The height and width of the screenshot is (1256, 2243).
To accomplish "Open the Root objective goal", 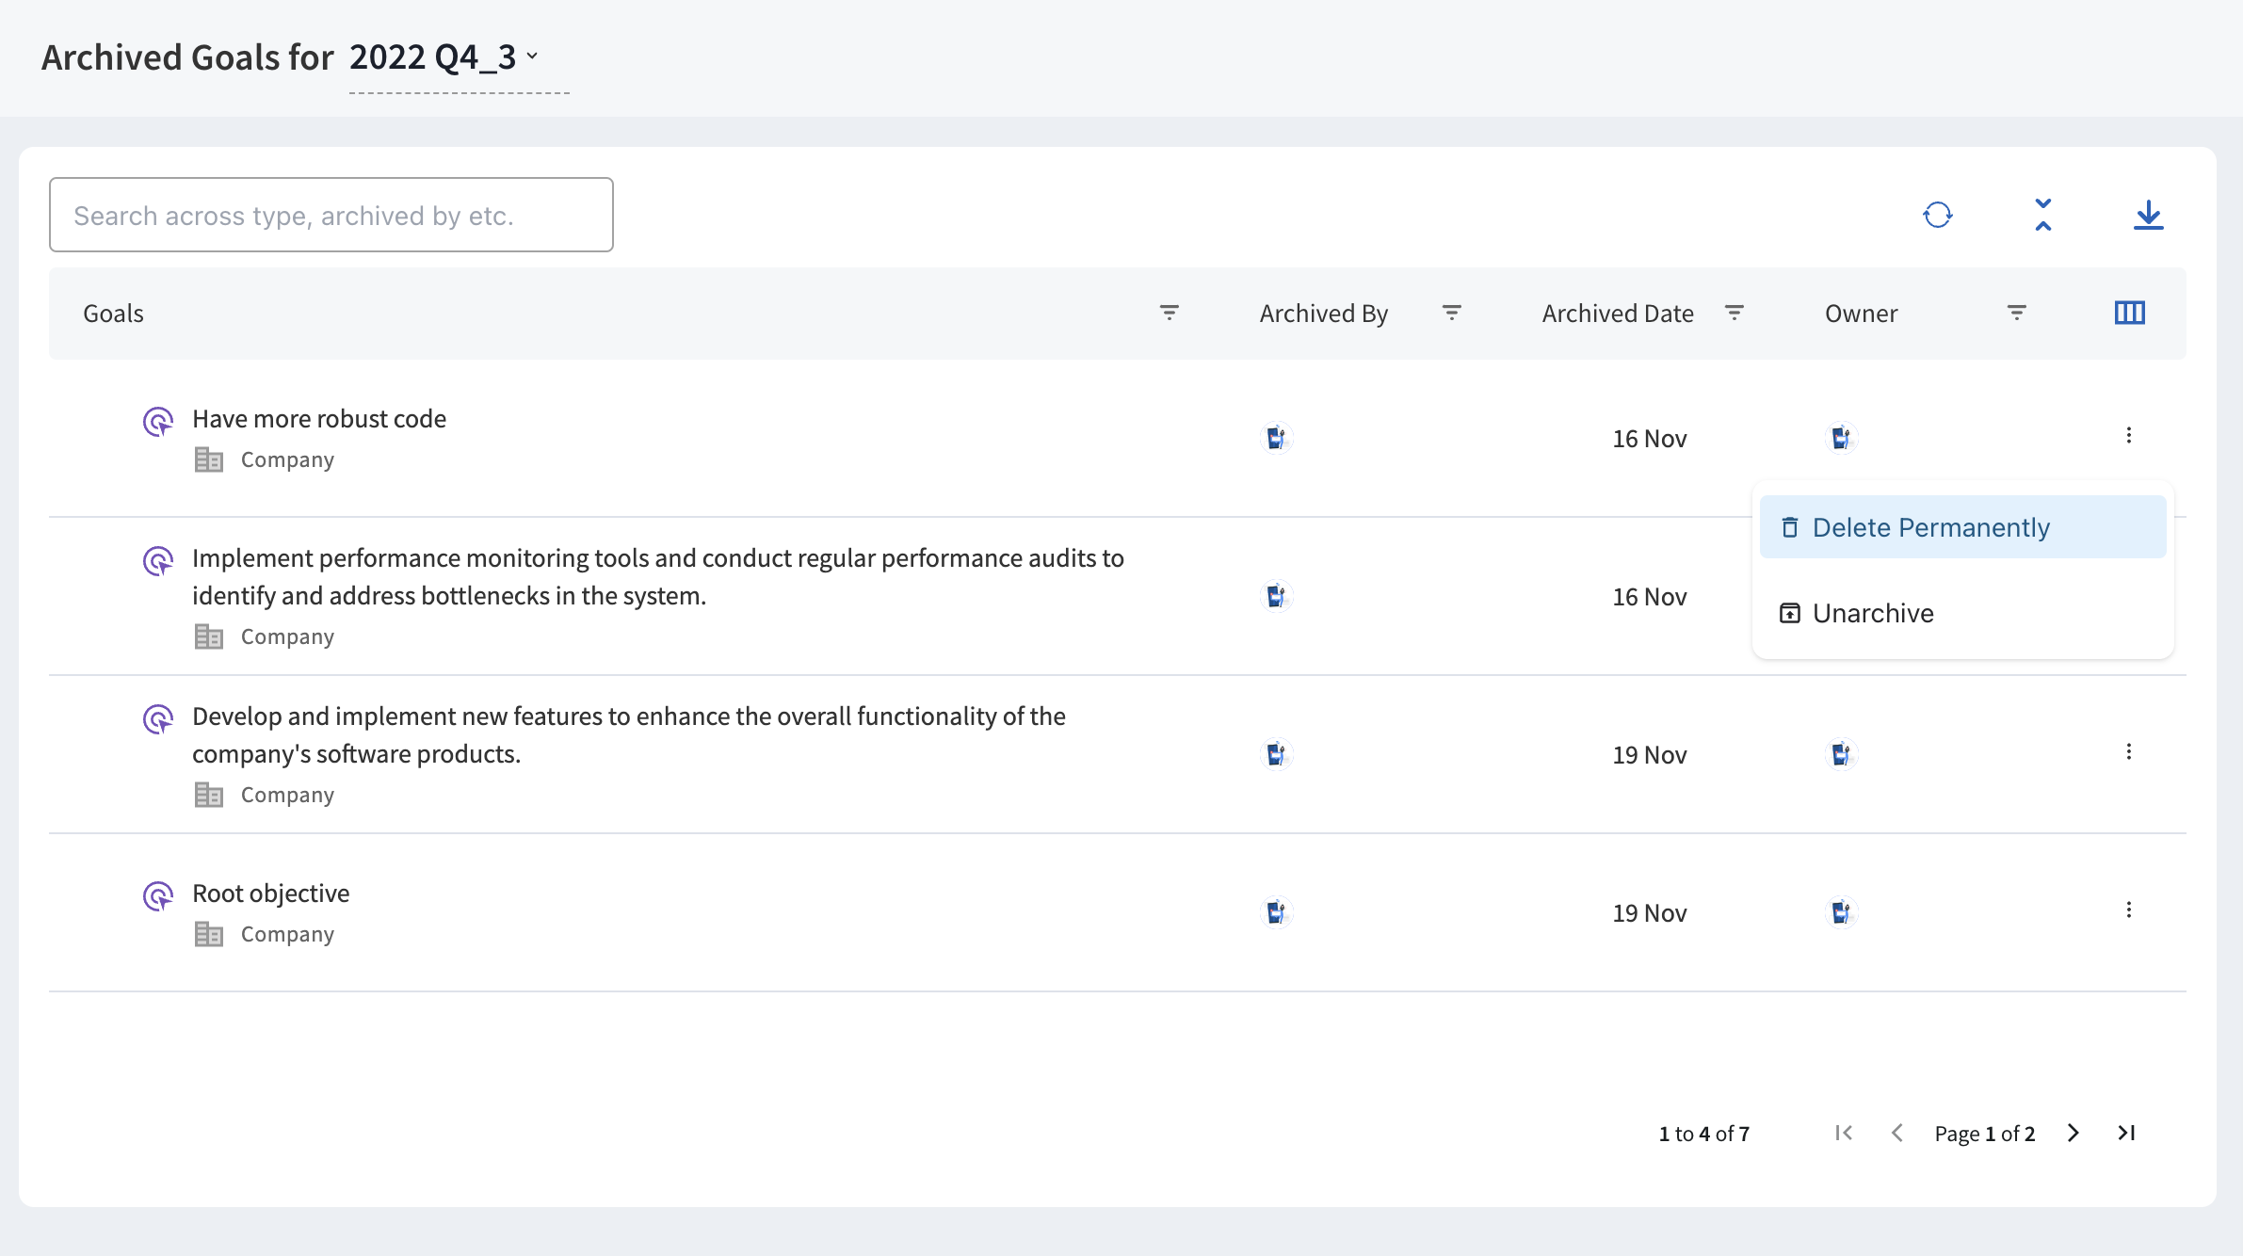I will (x=270, y=893).
